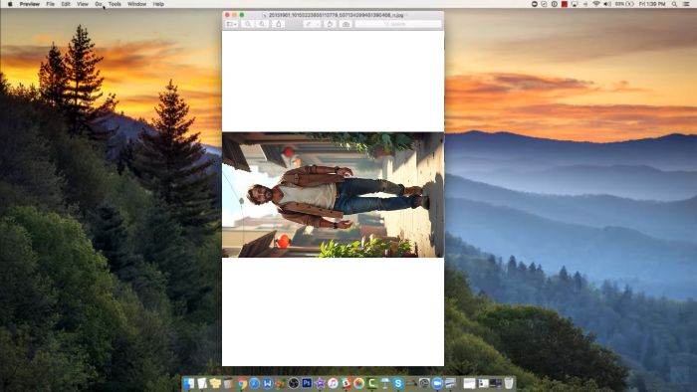
Task: Open OBS Studio from the Dock
Action: [x=294, y=383]
